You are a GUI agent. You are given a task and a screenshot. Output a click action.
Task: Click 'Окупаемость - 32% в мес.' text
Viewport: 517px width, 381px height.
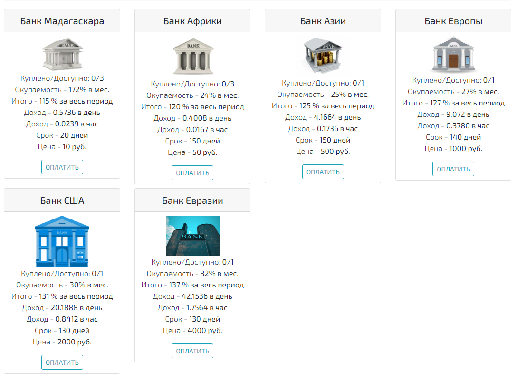(x=192, y=274)
